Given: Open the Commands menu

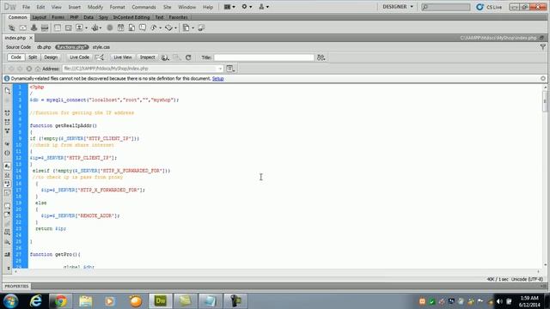Looking at the screenshot, I should point(144,7).
